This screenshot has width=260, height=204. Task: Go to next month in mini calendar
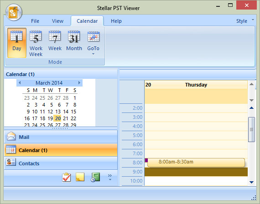(x=79, y=82)
